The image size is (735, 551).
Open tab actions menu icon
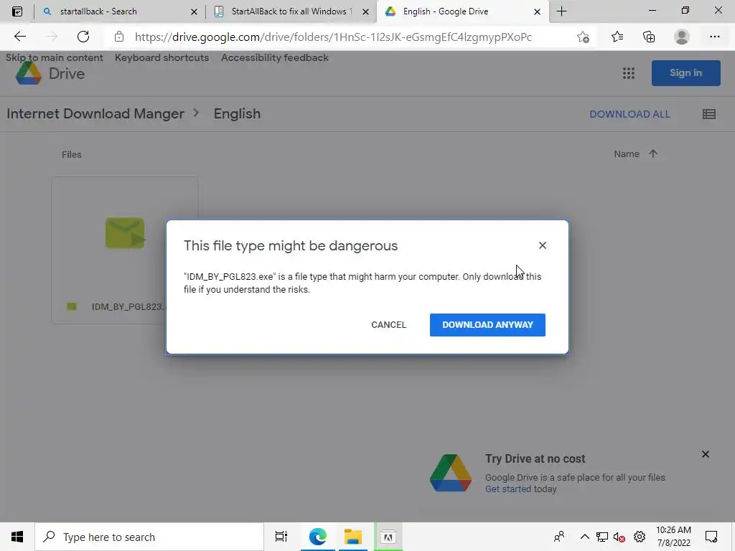[17, 11]
